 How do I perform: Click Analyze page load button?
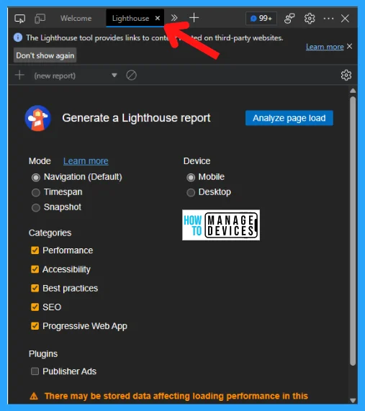[x=289, y=118]
